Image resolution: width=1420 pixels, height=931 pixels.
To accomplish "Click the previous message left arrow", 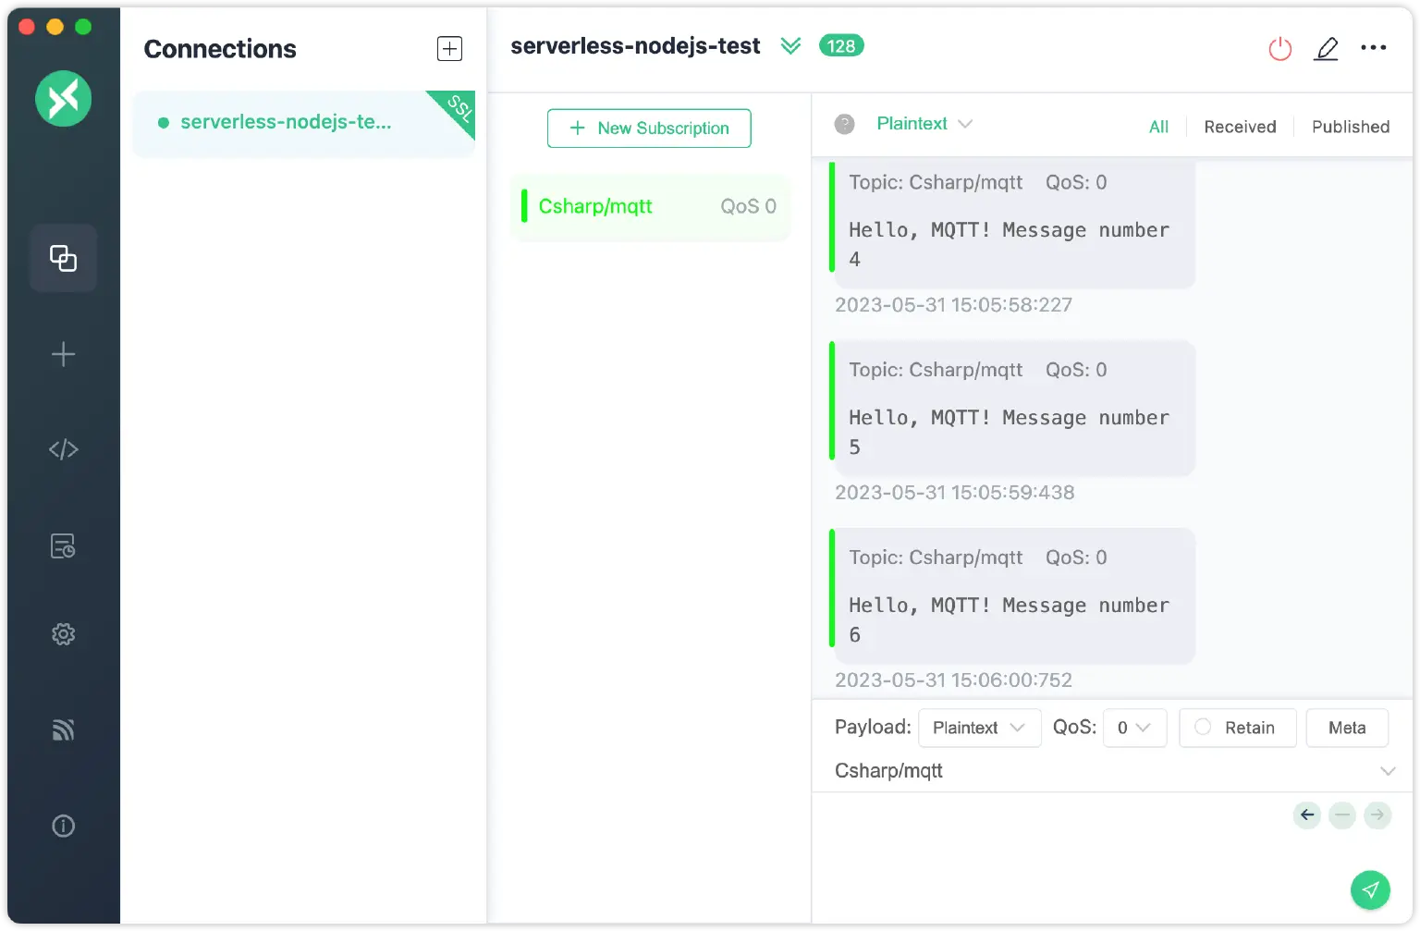I will pos(1306,815).
